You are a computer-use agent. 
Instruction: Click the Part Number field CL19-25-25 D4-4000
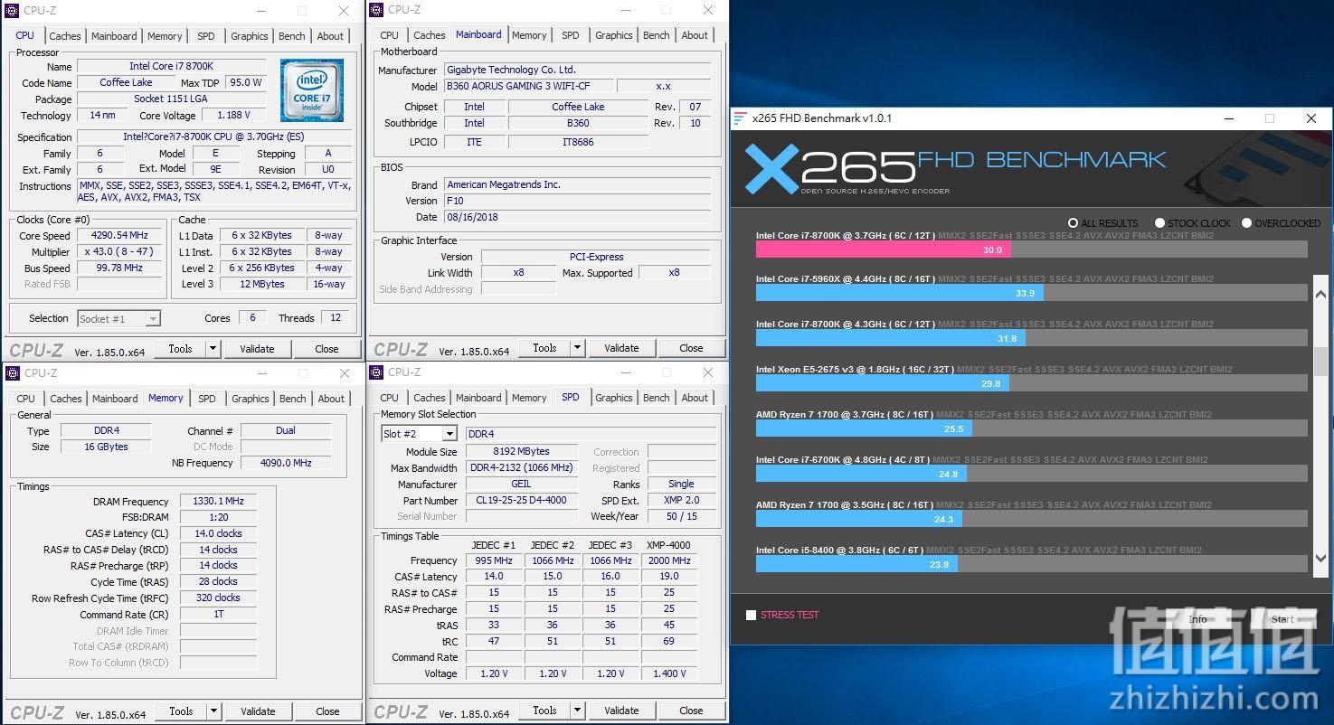pos(522,500)
